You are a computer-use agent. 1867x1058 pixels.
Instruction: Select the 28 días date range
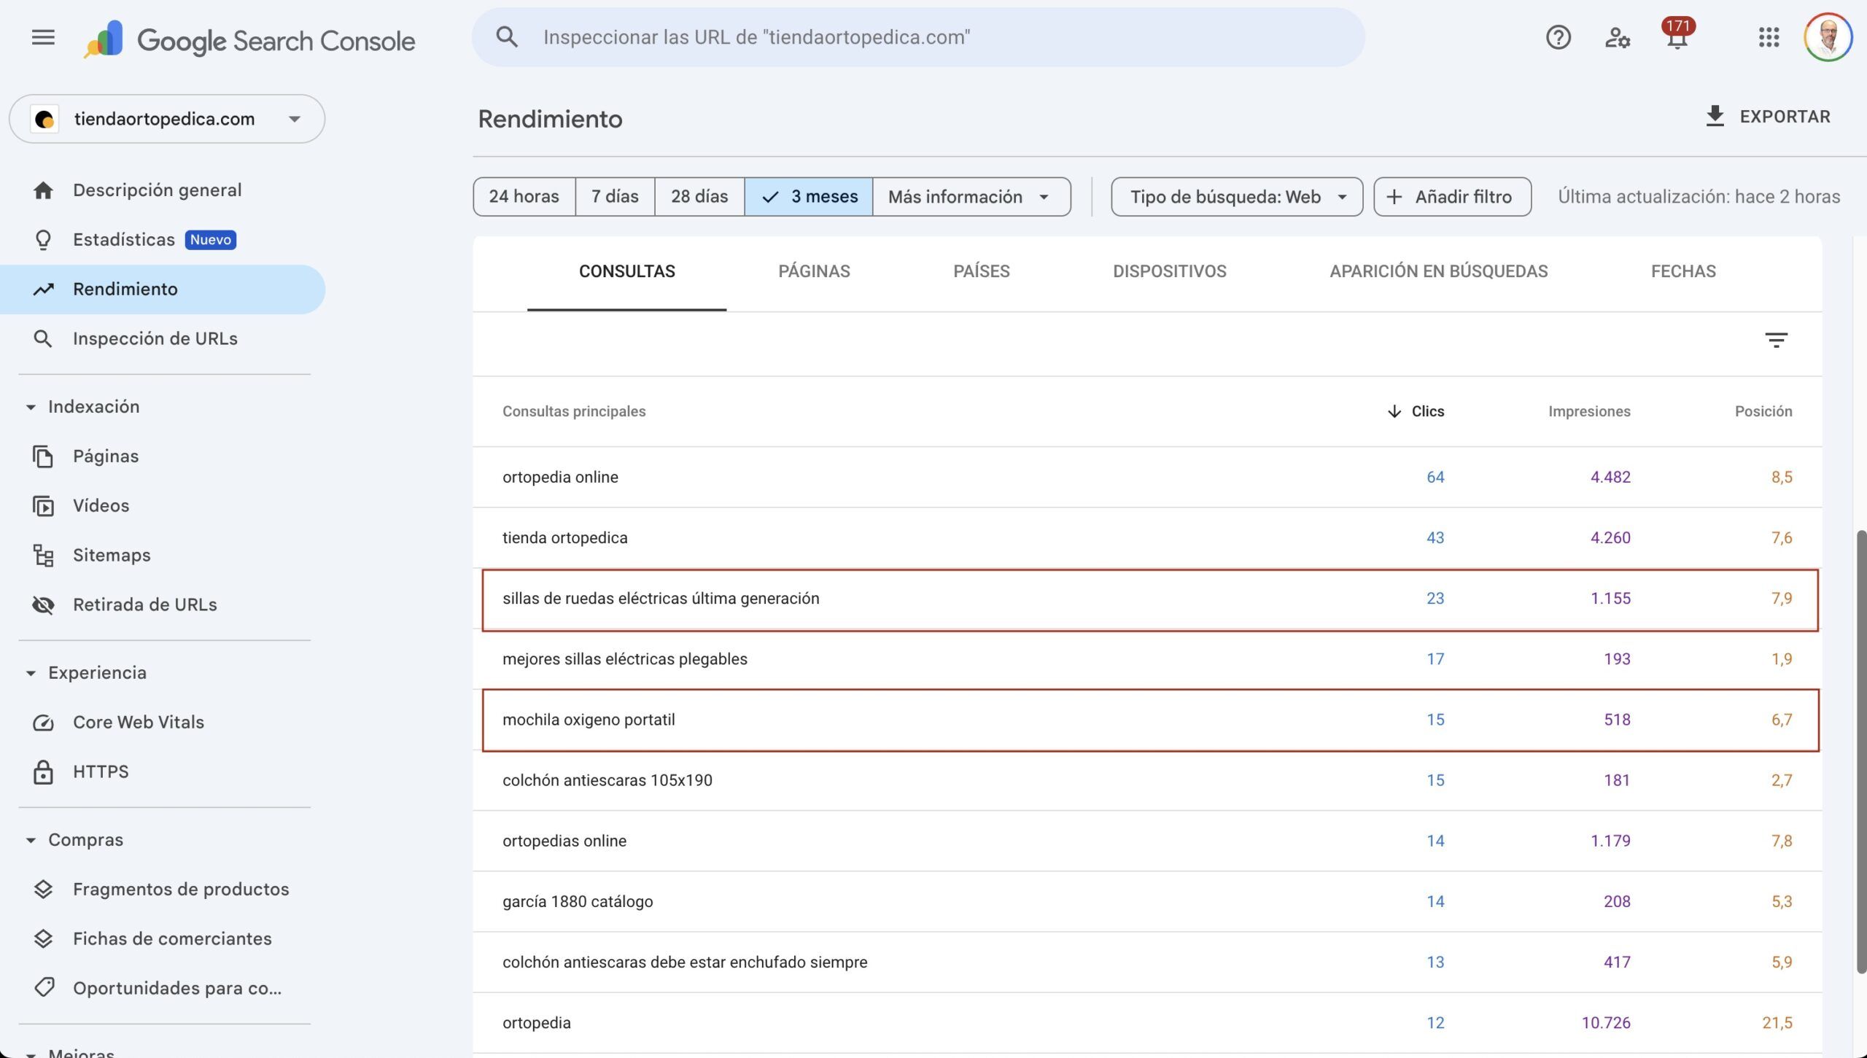pos(699,197)
